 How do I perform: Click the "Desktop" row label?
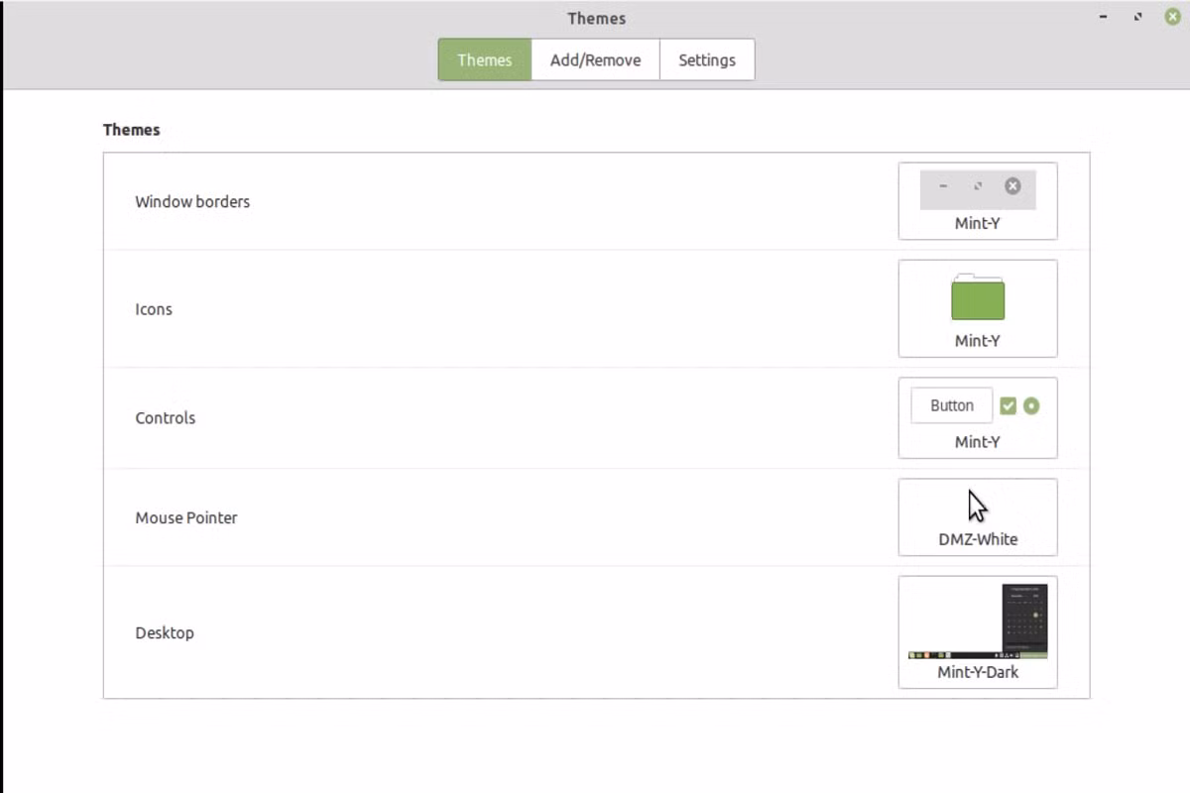click(x=165, y=632)
